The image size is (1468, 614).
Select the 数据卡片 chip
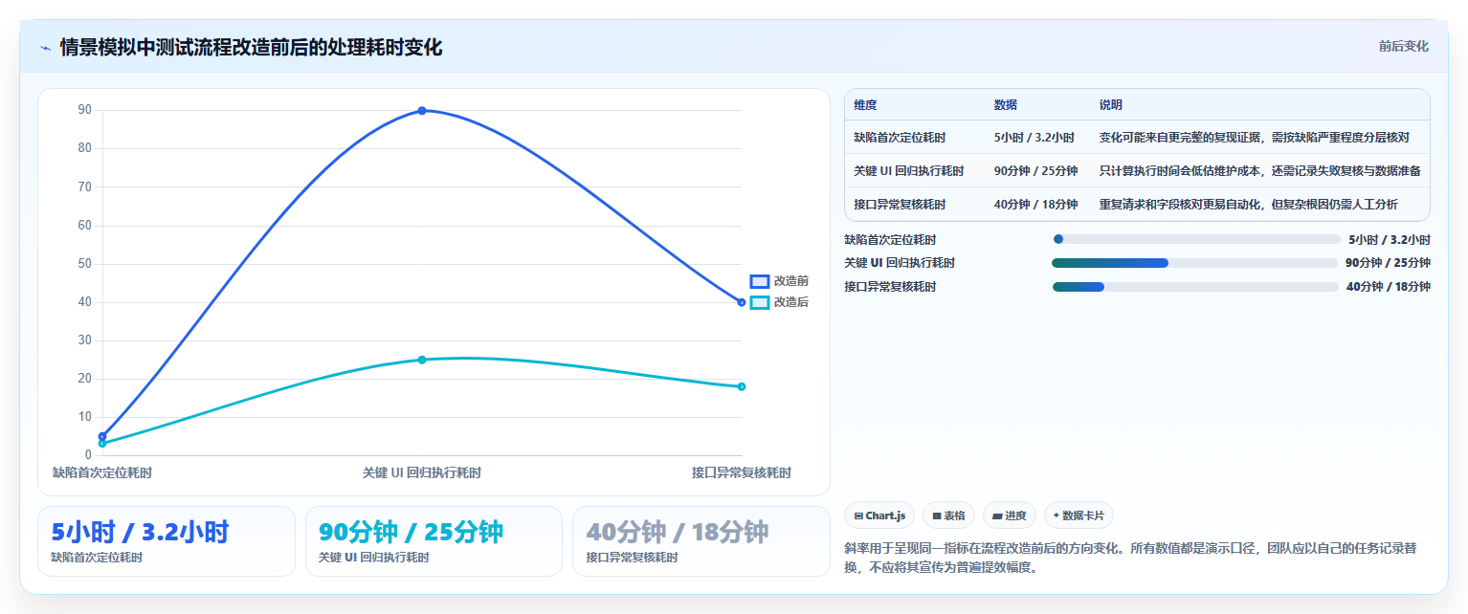[1079, 515]
